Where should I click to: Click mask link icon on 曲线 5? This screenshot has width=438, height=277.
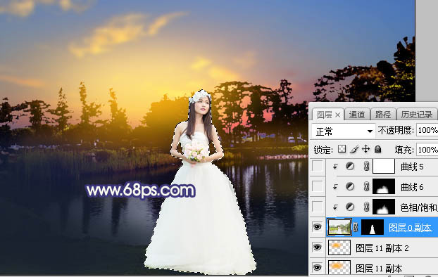[366, 166]
